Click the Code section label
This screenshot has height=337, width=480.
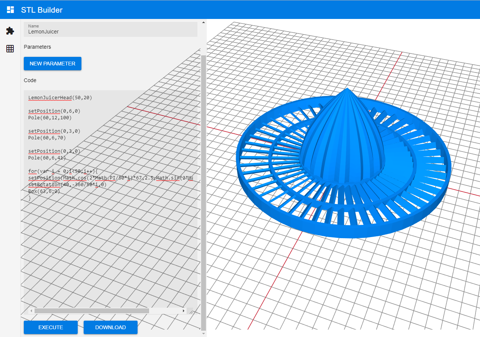(30, 80)
